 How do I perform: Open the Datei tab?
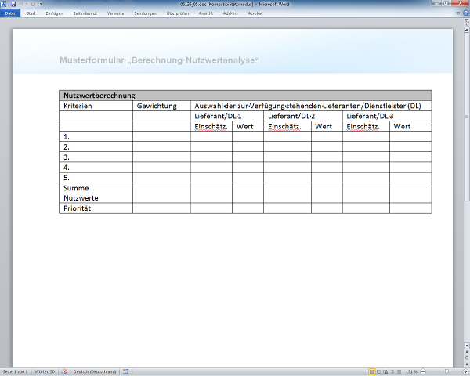click(x=10, y=13)
